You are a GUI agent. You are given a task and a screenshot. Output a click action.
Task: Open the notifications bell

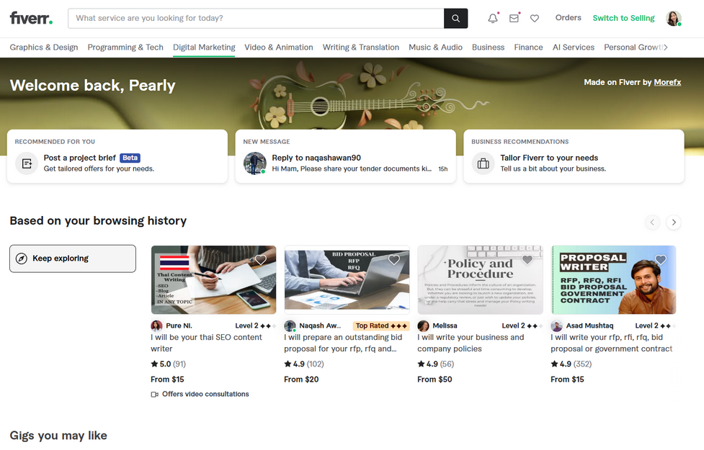click(493, 18)
